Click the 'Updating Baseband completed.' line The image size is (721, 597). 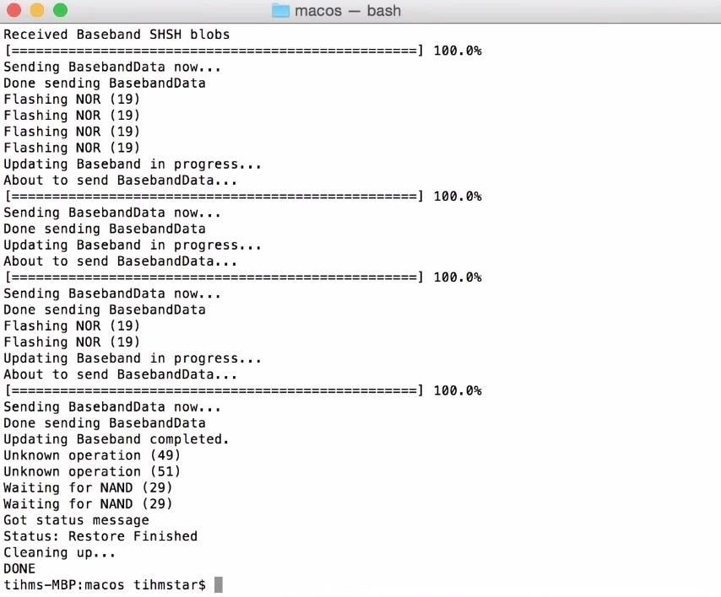point(115,438)
